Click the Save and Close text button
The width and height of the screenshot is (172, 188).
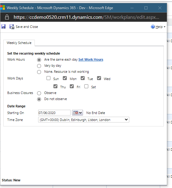tap(27, 27)
